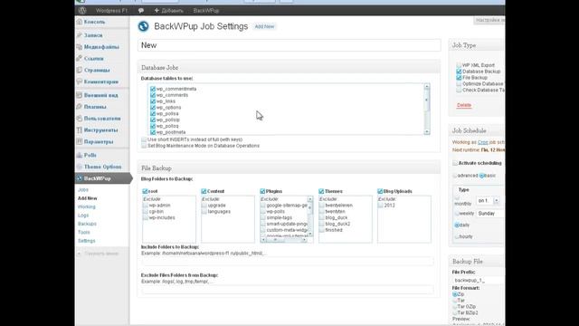Click Plugins list scrollbar down arrow
579x326 pixels.
click(309, 234)
